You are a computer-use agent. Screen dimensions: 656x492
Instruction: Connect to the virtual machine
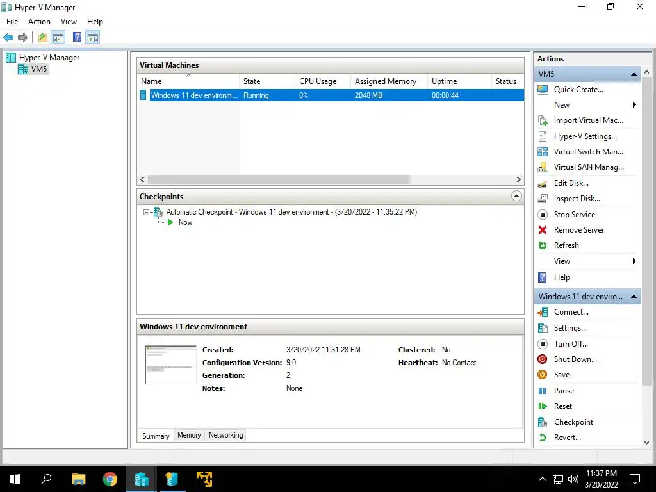pyautogui.click(x=571, y=312)
